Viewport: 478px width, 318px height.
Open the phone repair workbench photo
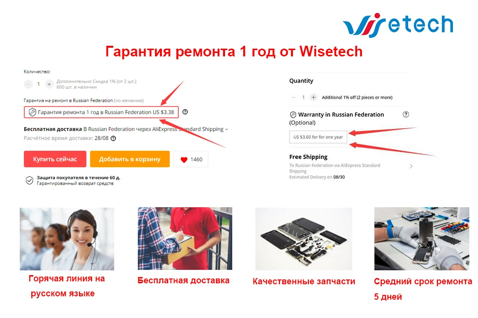[422, 238]
